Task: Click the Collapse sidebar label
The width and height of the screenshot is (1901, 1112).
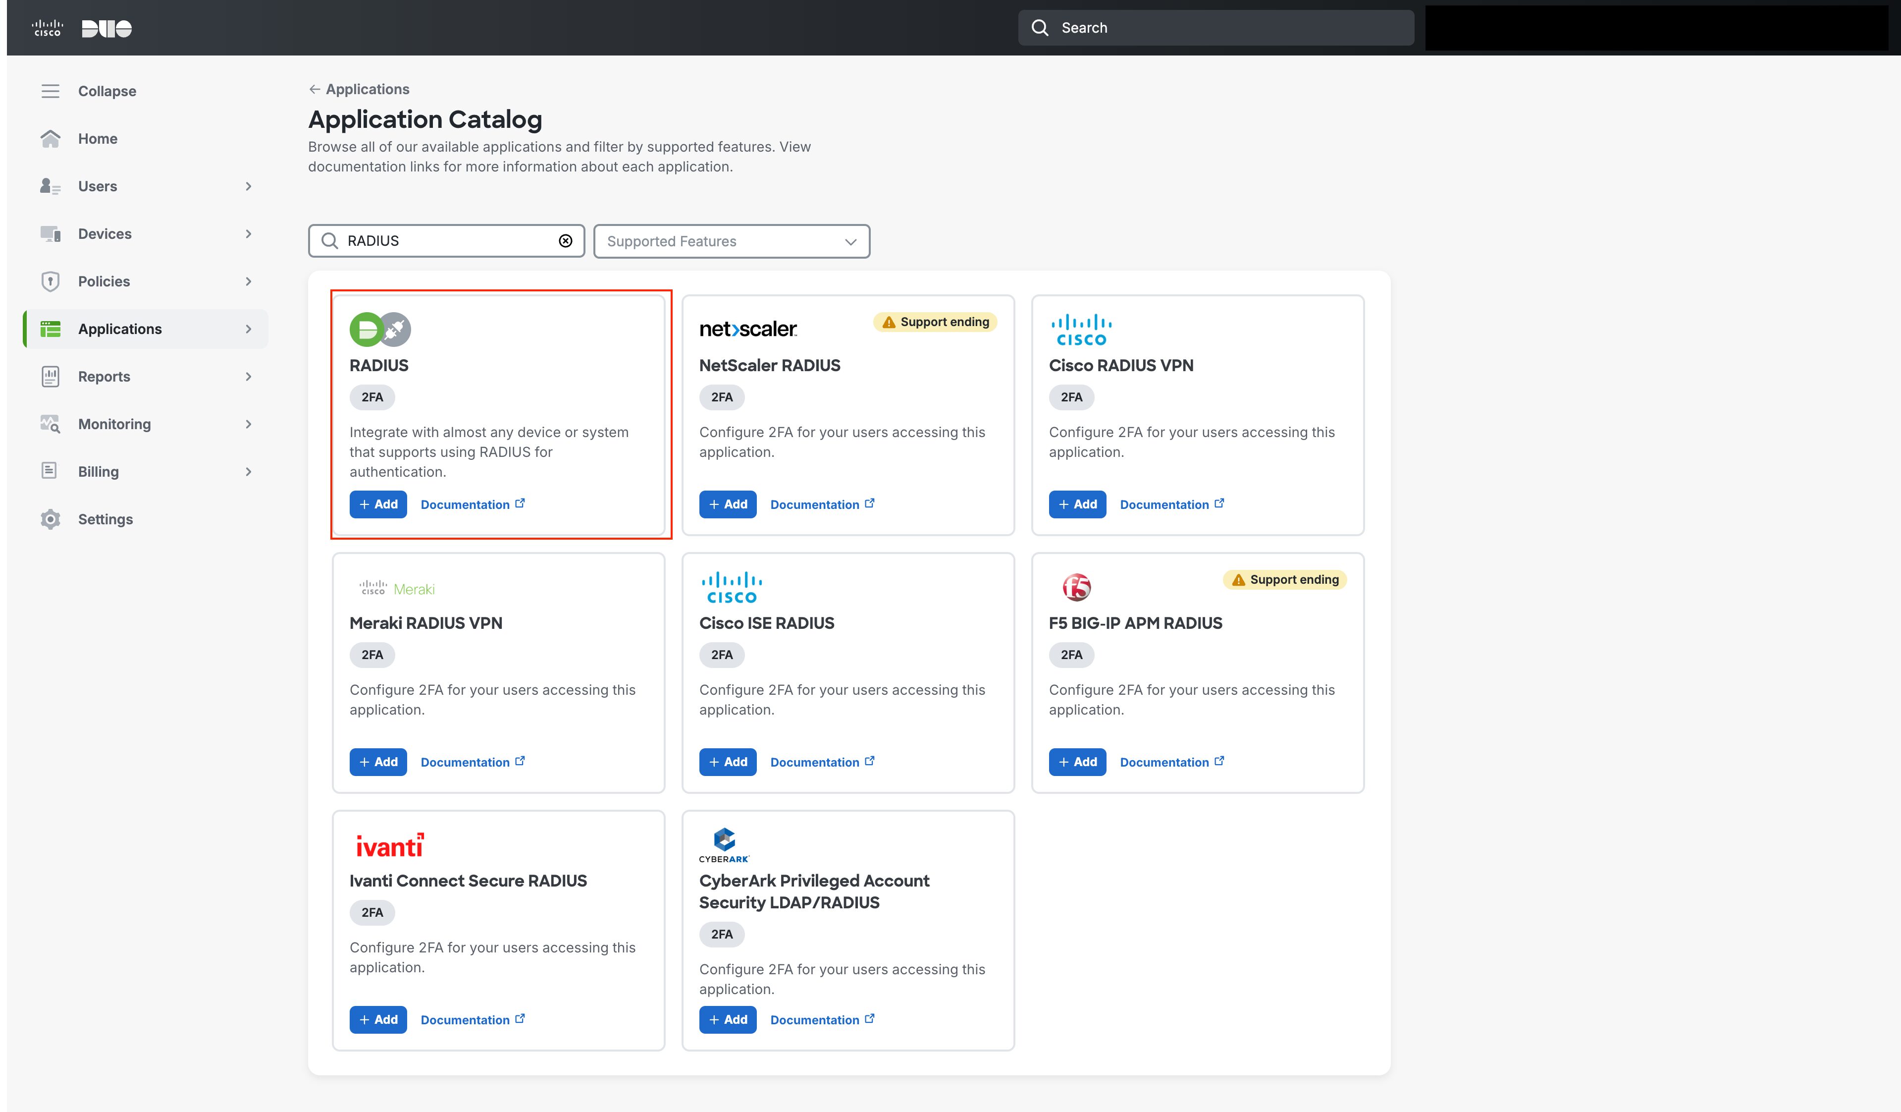Action: click(x=107, y=91)
